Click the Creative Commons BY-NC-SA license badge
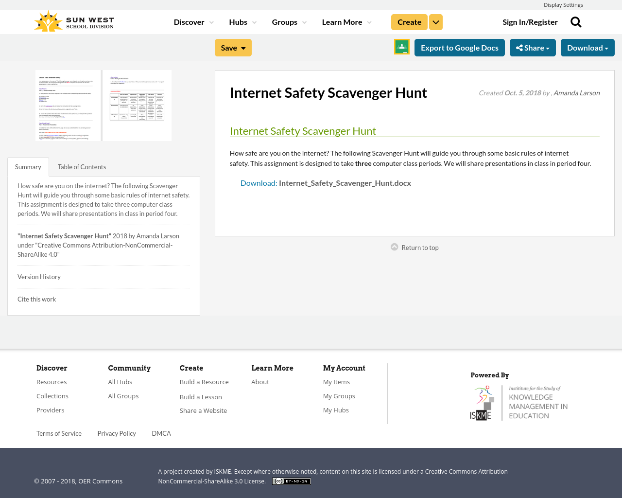622x498 pixels. click(x=291, y=481)
